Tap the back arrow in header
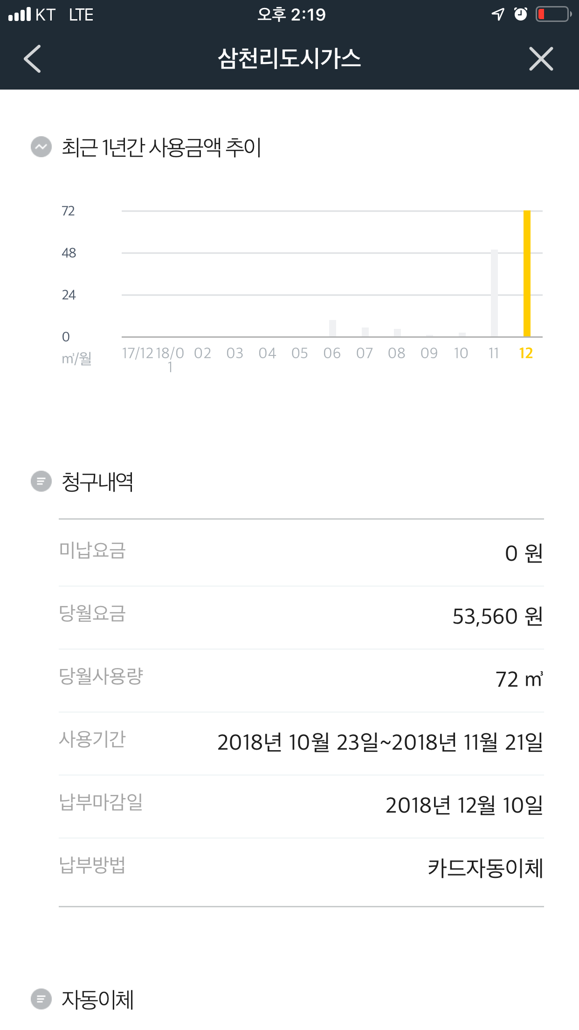The image size is (579, 1030). point(33,59)
